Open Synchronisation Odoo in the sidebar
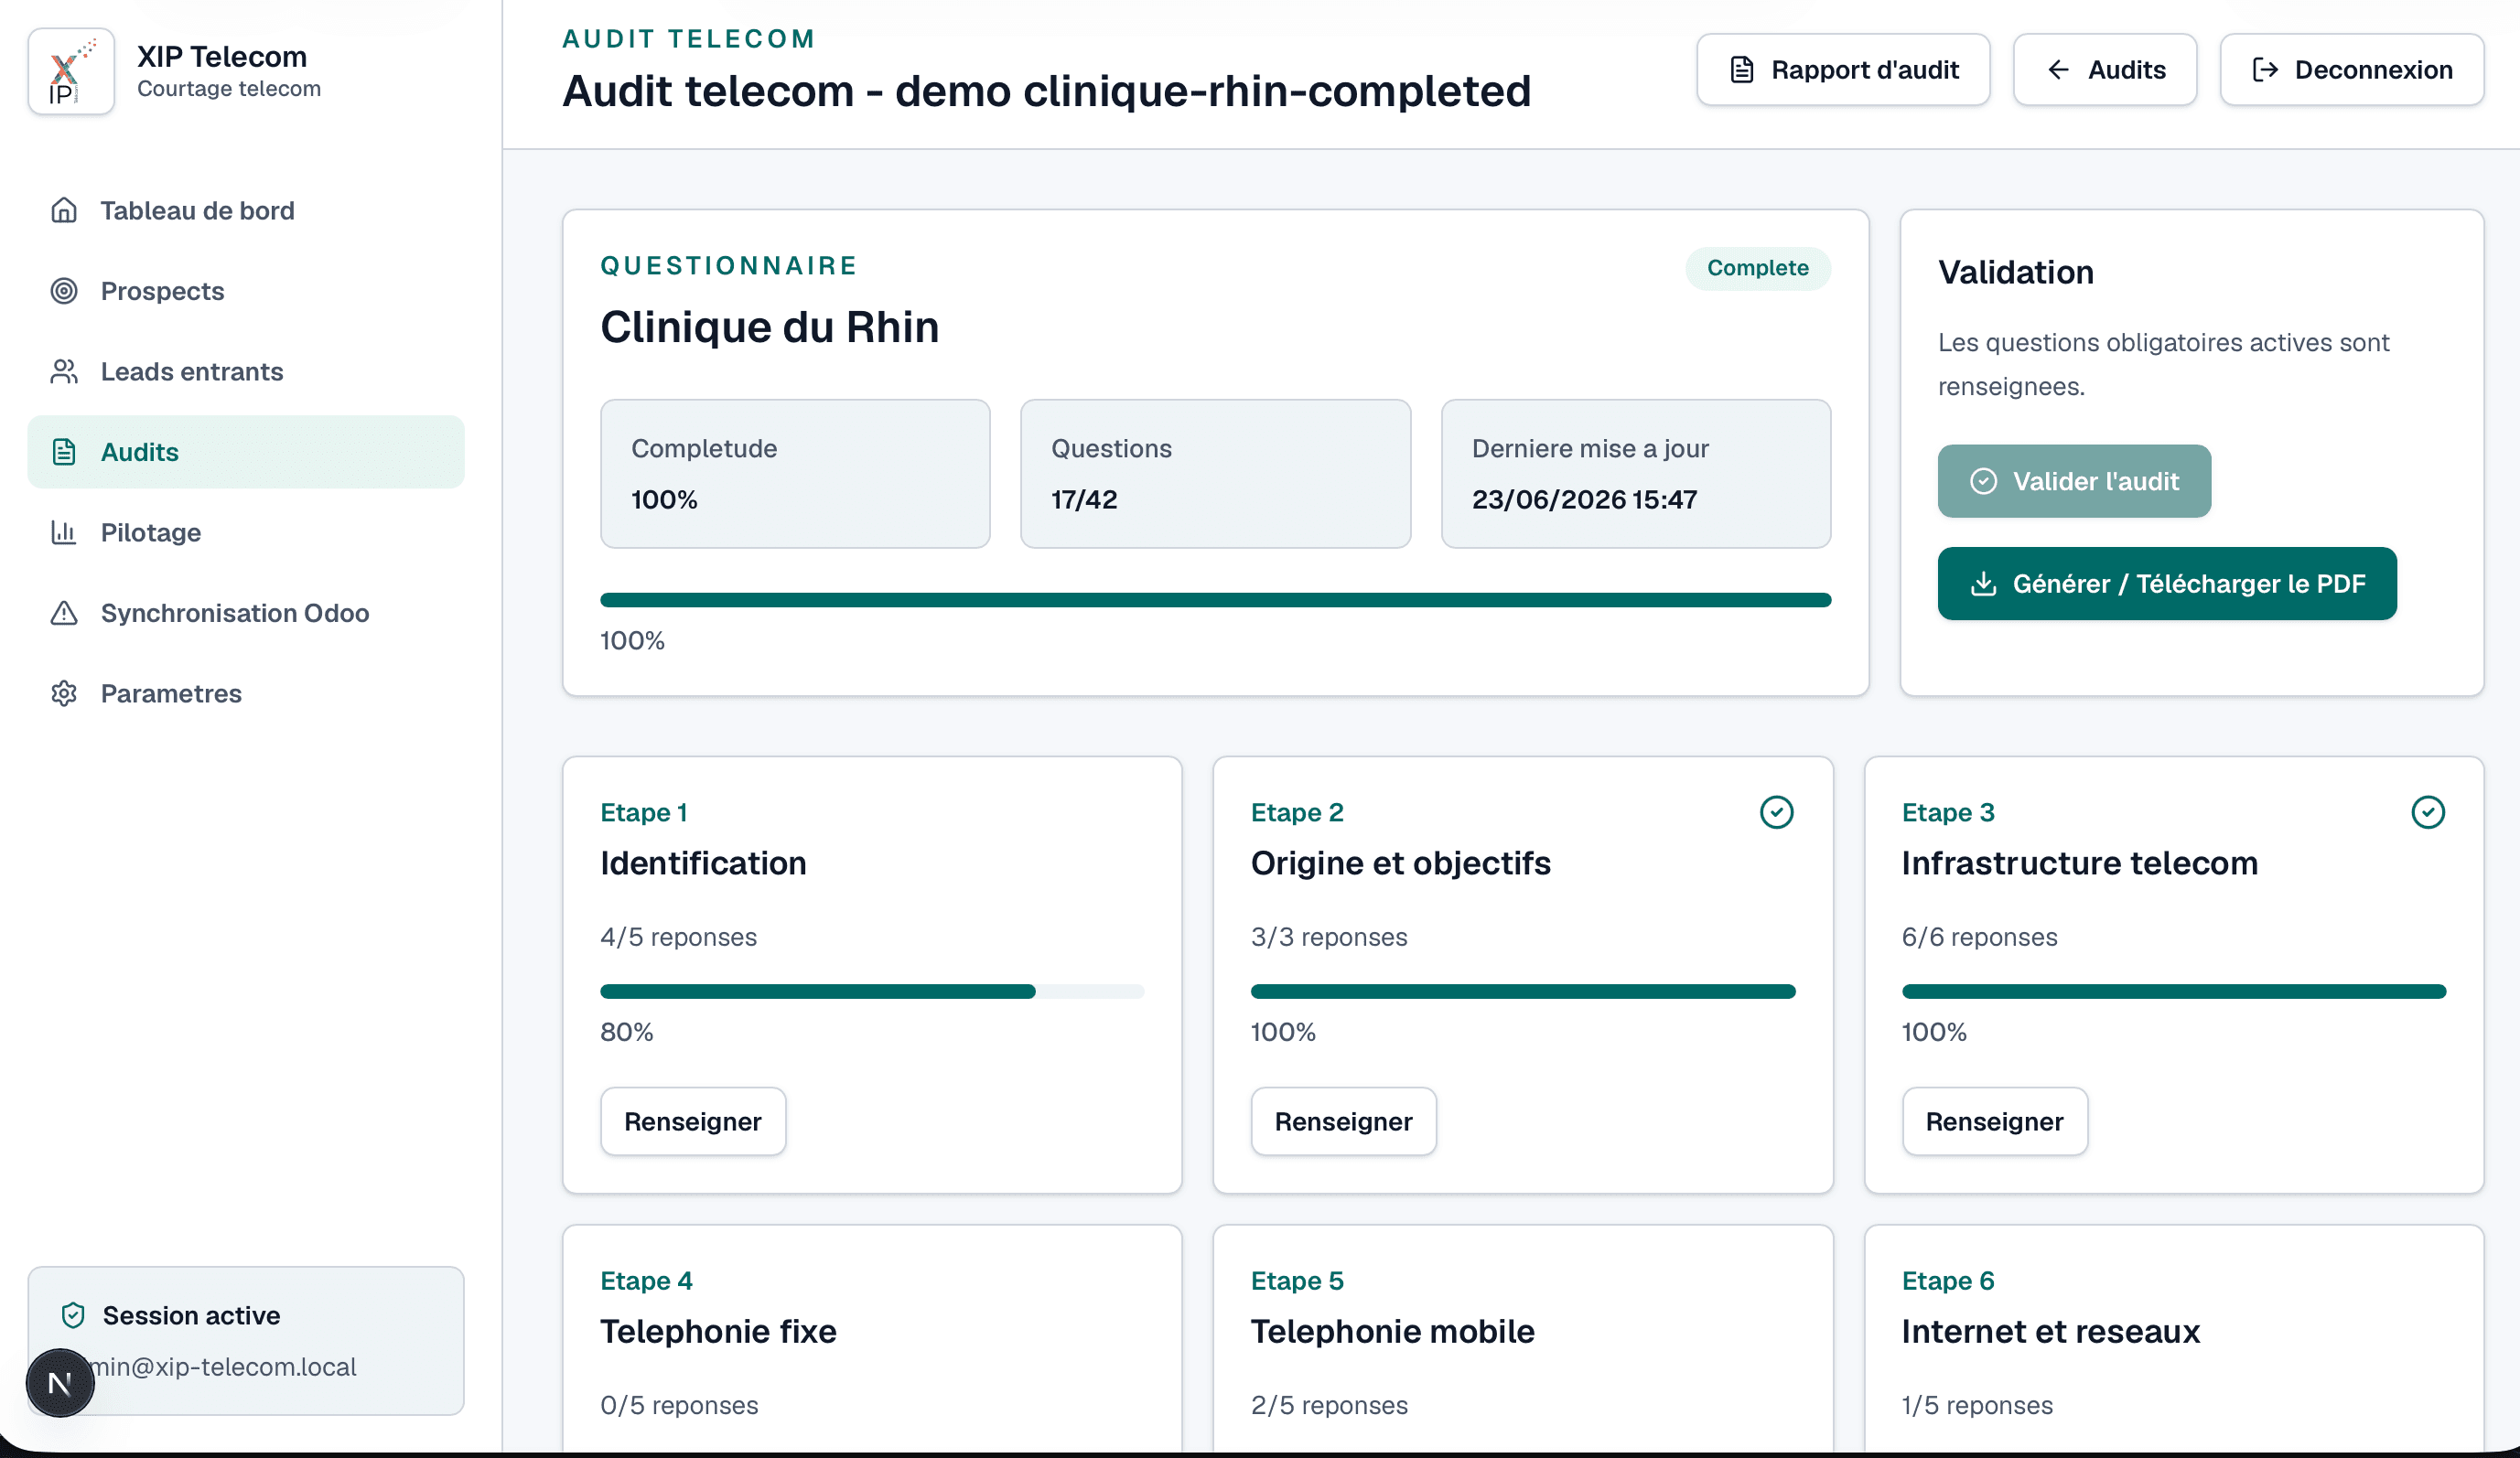Screen dimensions: 2520x1458 pos(246,613)
